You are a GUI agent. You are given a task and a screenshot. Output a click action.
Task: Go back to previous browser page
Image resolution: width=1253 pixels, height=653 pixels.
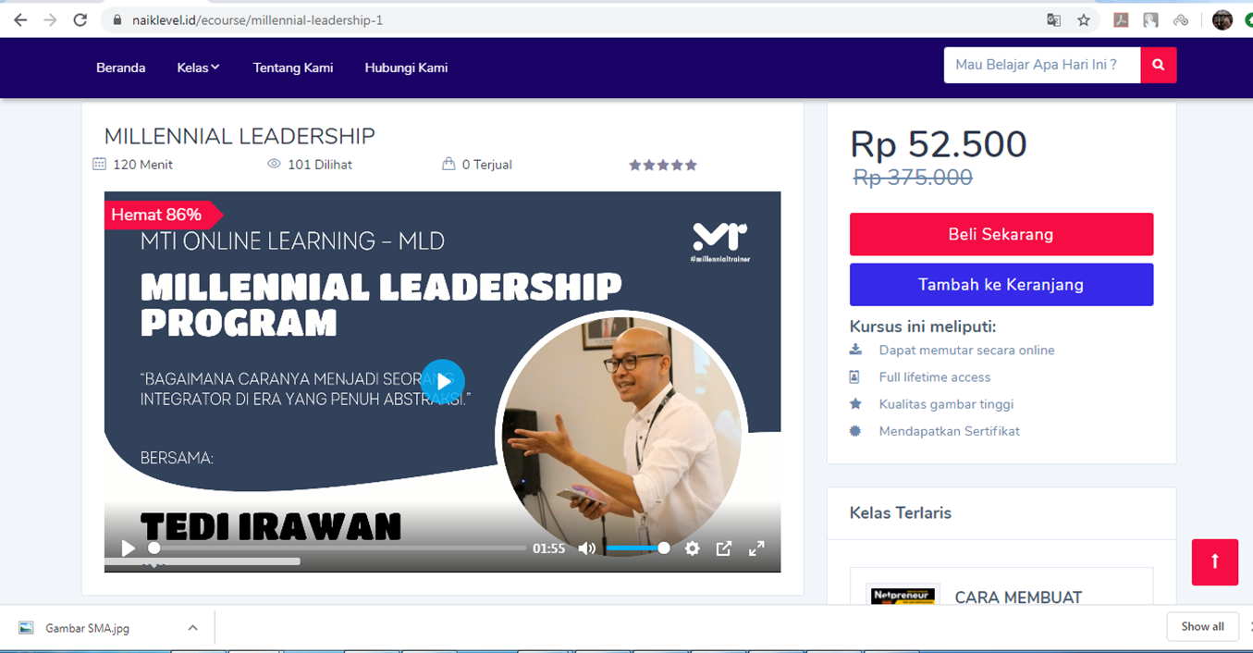click(20, 19)
